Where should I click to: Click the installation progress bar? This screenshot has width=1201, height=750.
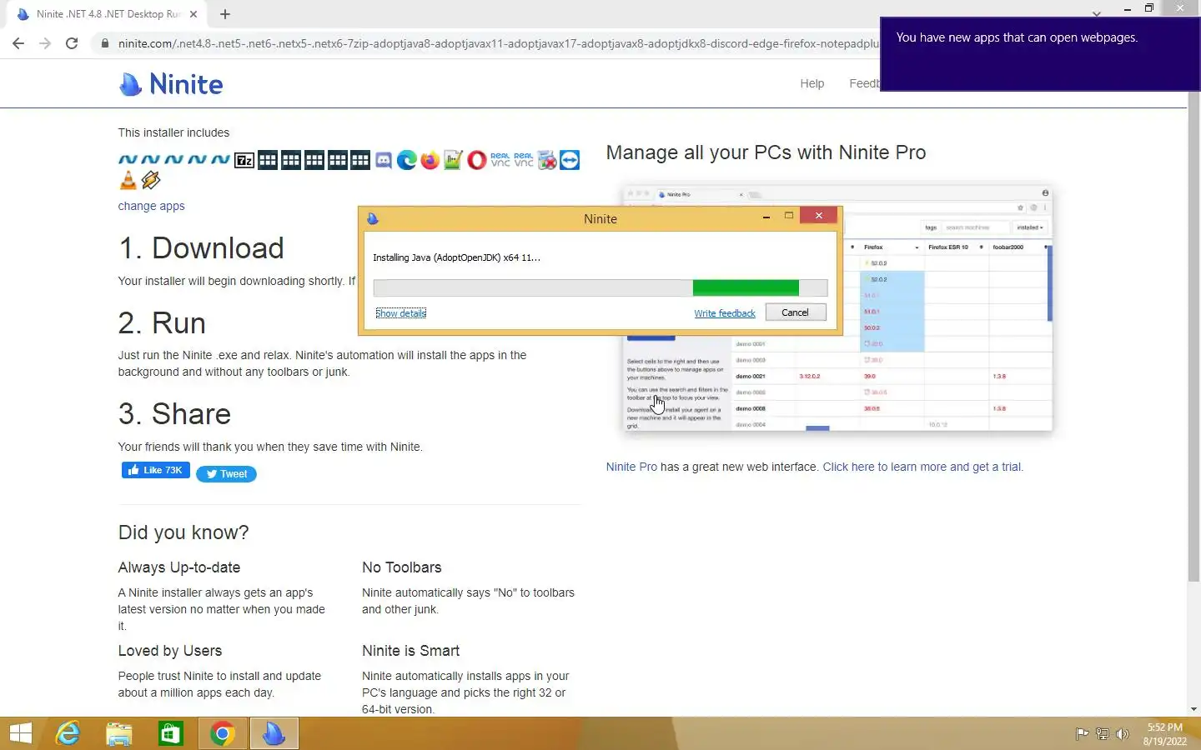tap(600, 287)
